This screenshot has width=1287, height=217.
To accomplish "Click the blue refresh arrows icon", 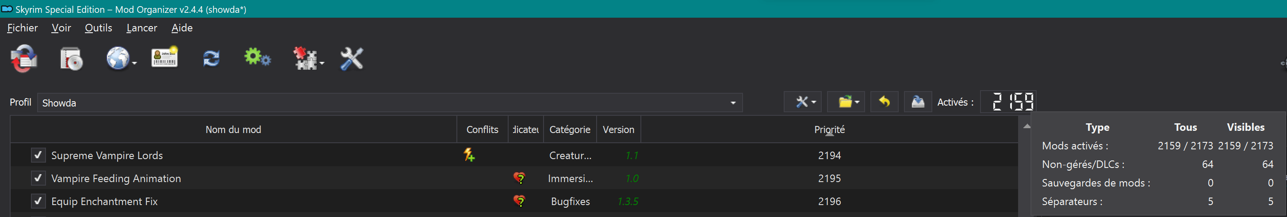I will click(x=211, y=59).
